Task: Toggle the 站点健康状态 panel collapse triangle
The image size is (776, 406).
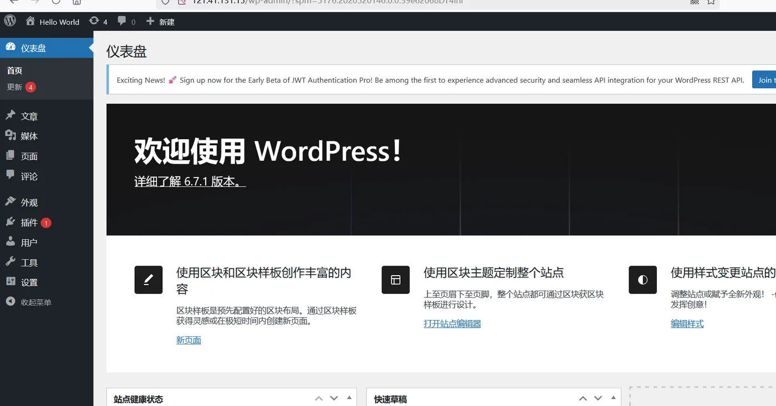Action: coord(349,398)
